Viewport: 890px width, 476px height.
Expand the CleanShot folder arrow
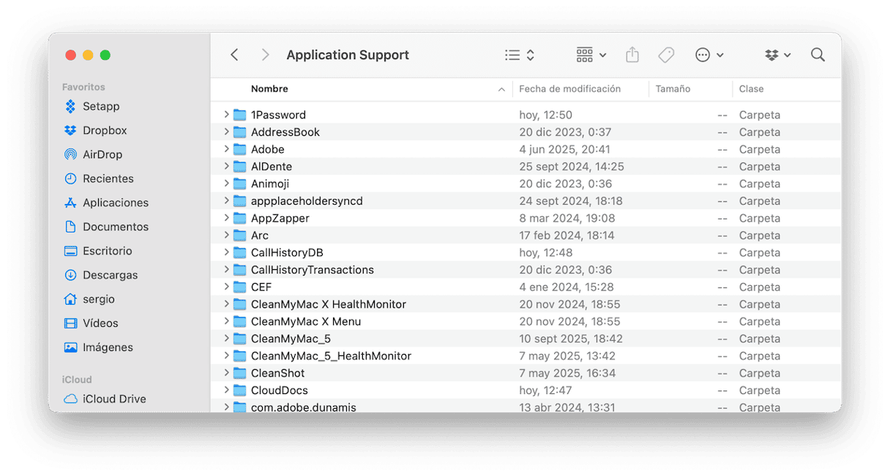point(226,373)
